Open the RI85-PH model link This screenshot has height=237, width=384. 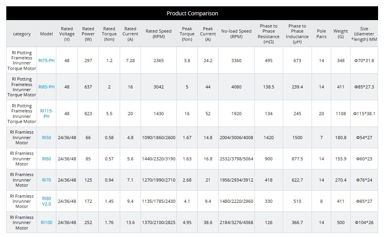point(46,87)
